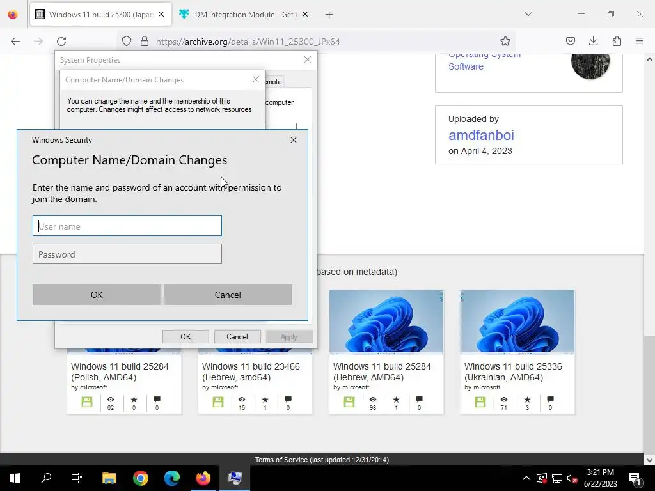Screen dimensions: 655x491
Task: Click Apply in System Properties
Action: pos(288,336)
